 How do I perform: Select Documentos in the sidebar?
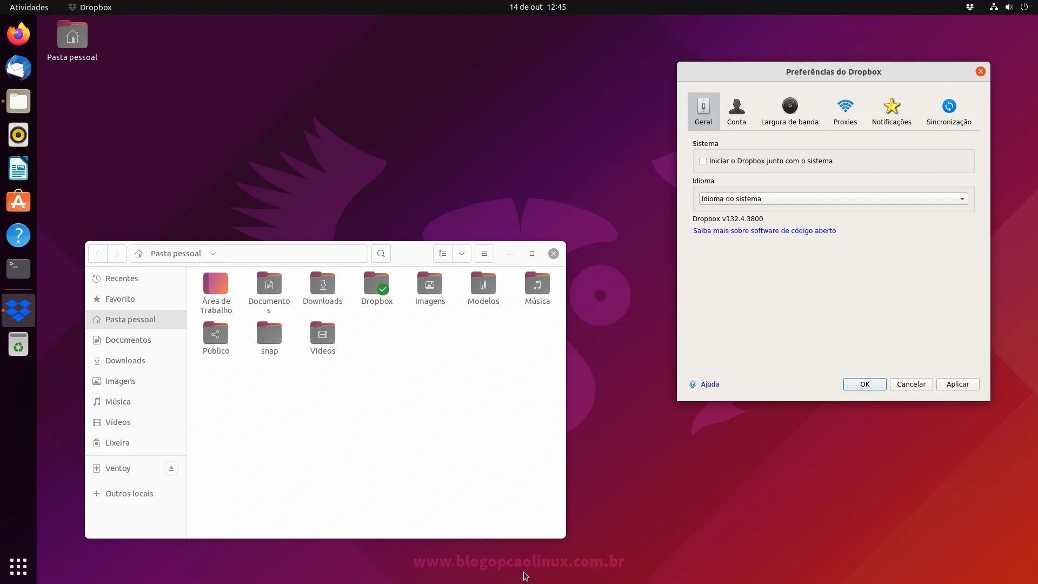pos(136,340)
